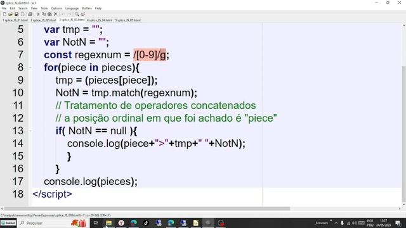Click the volume speaker tray icon
Viewport: 406px width, 228px height.
[354, 223]
